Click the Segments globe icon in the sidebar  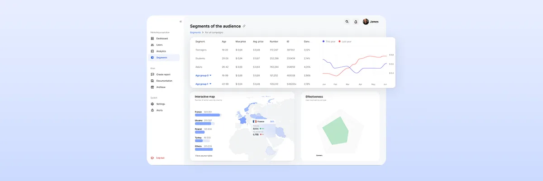click(152, 58)
